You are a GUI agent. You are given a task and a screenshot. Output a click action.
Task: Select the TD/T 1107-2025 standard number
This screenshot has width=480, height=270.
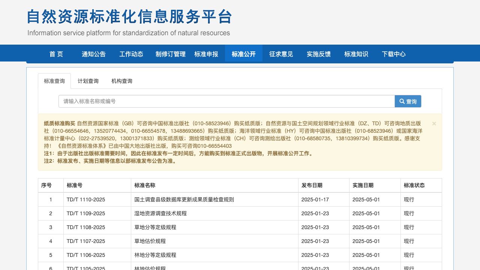pos(86,241)
